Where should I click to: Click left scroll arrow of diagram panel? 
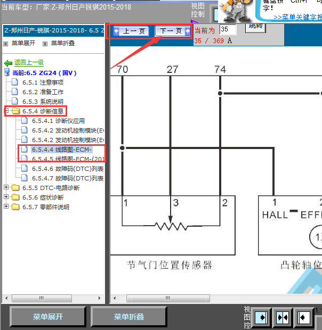point(115,298)
